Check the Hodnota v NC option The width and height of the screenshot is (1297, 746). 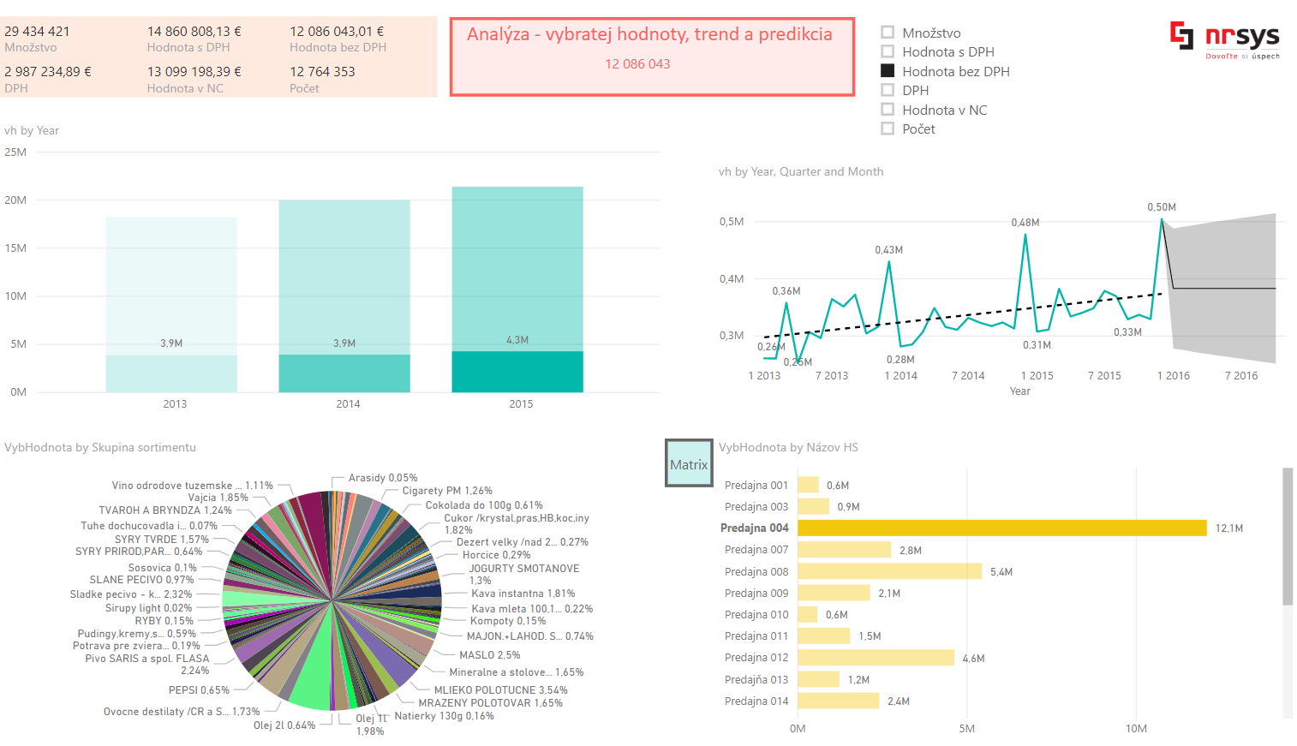[888, 109]
